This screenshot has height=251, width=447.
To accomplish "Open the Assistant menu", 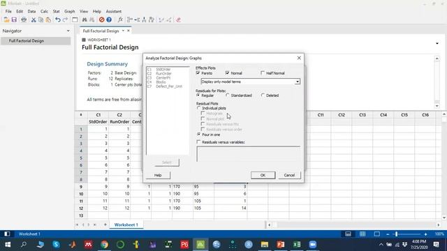I will point(113,11).
